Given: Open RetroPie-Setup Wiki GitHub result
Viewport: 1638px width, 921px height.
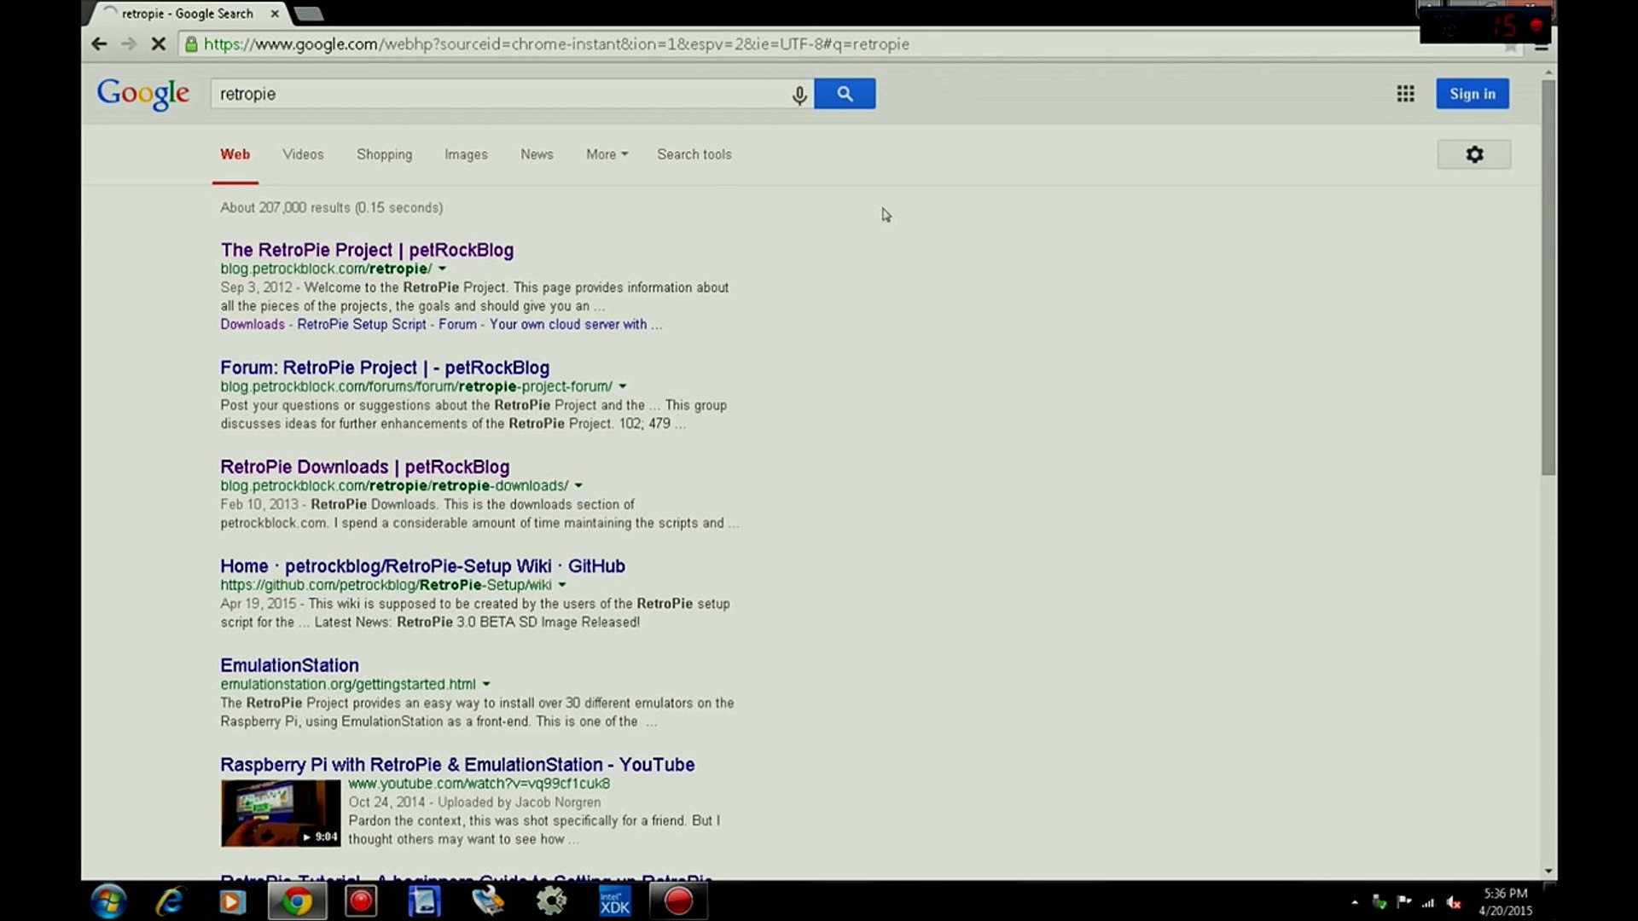Looking at the screenshot, I should [x=422, y=566].
